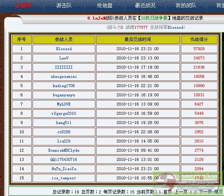The width and height of the screenshot is (224, 196).
Task: View player kading1706
Action: click(64, 86)
